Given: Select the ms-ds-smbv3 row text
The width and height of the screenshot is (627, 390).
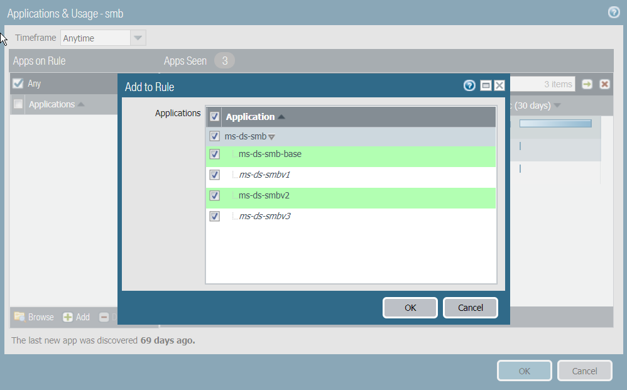Looking at the screenshot, I should click(264, 216).
